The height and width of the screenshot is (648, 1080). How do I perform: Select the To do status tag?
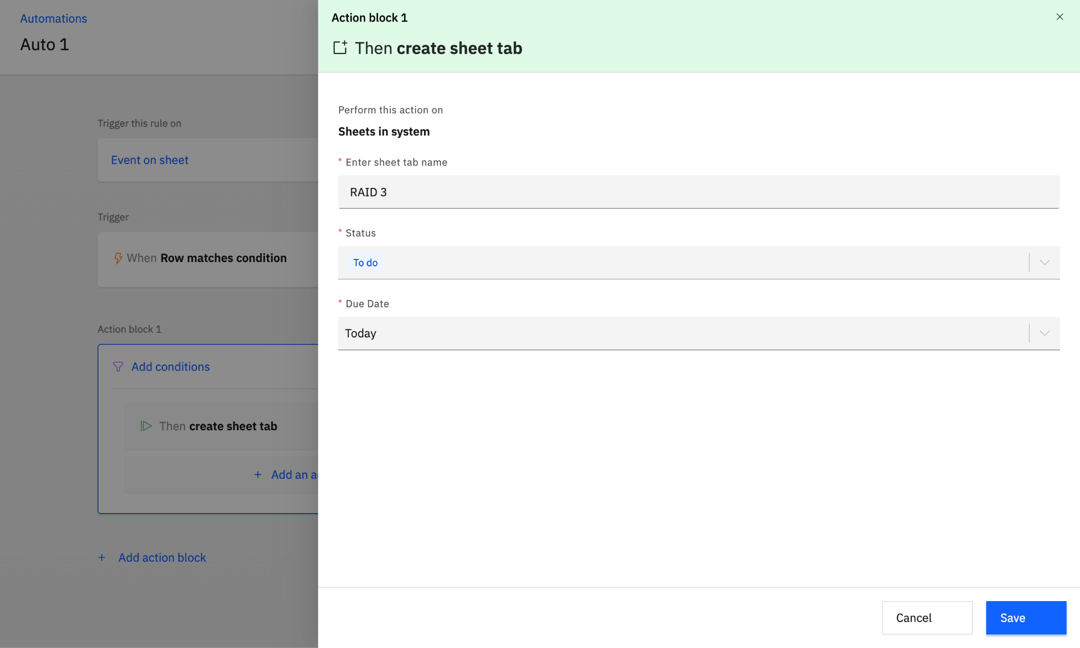pyautogui.click(x=365, y=263)
